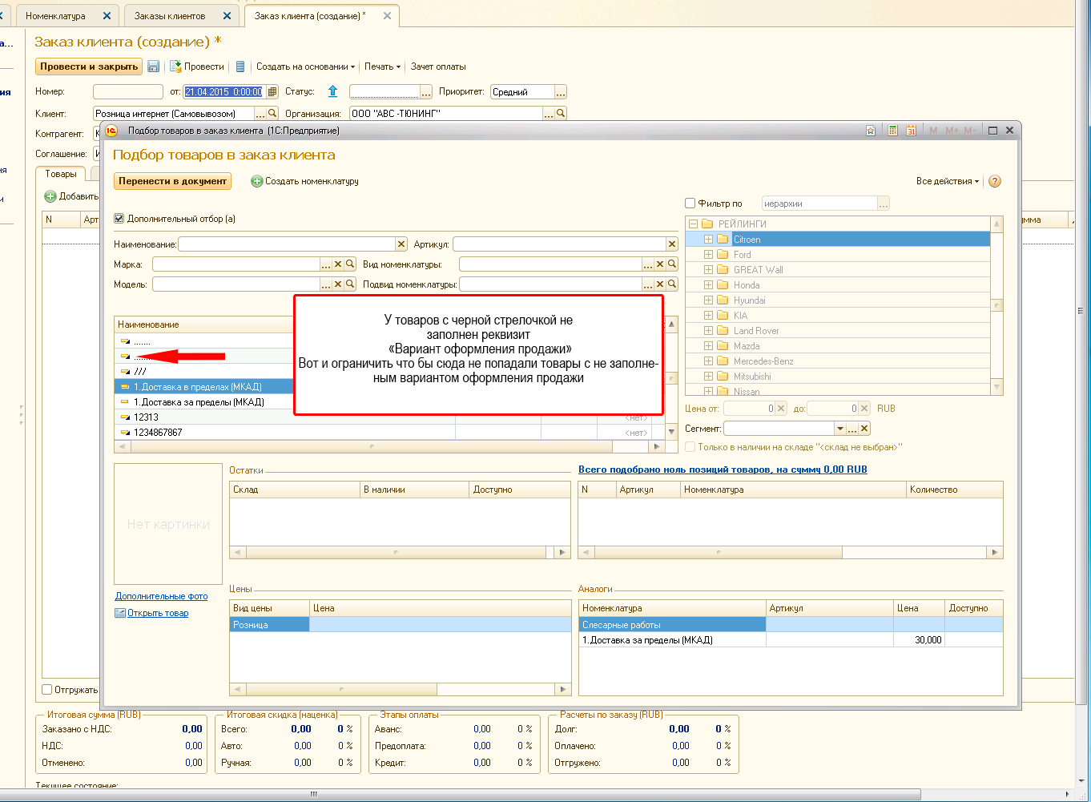
Task: Open the Сегмент dropdown arrow
Action: coord(839,429)
